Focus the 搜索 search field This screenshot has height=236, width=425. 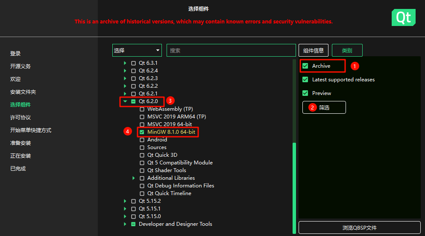pyautogui.click(x=231, y=50)
